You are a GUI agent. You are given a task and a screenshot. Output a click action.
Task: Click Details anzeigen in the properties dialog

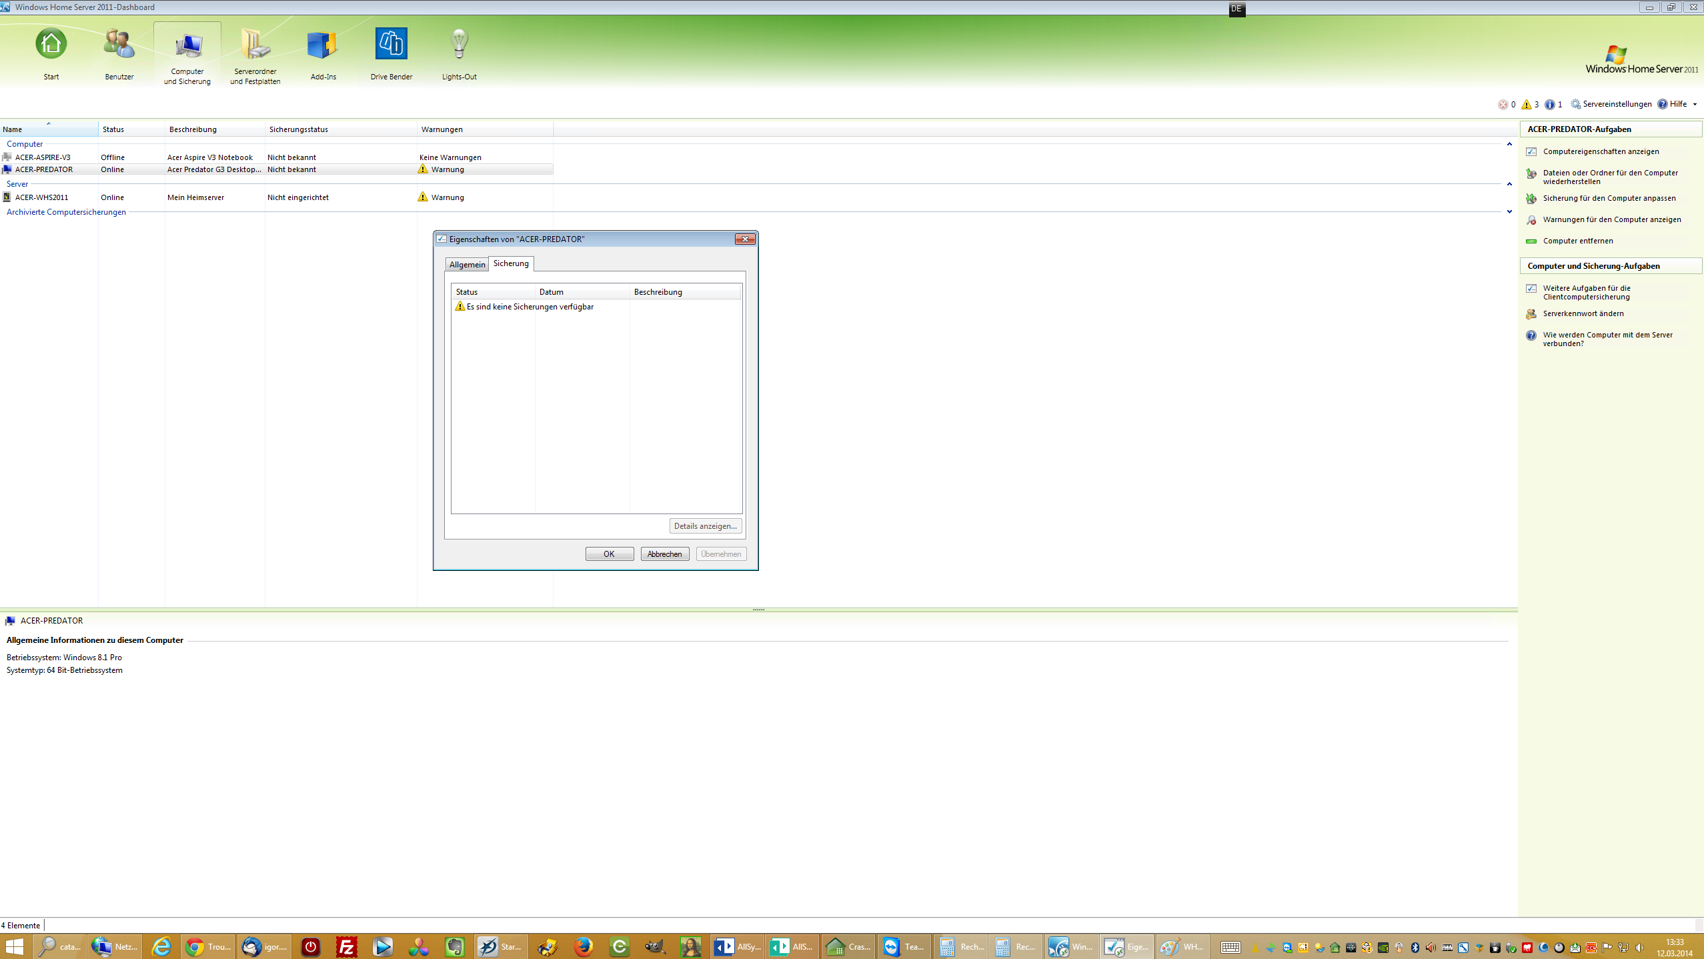pos(705,526)
